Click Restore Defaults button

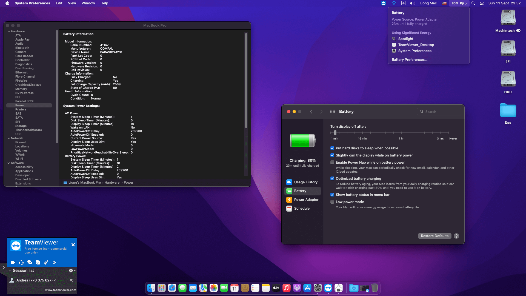click(434, 236)
